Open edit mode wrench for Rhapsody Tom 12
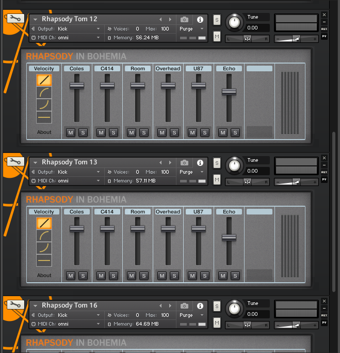 coord(15,19)
